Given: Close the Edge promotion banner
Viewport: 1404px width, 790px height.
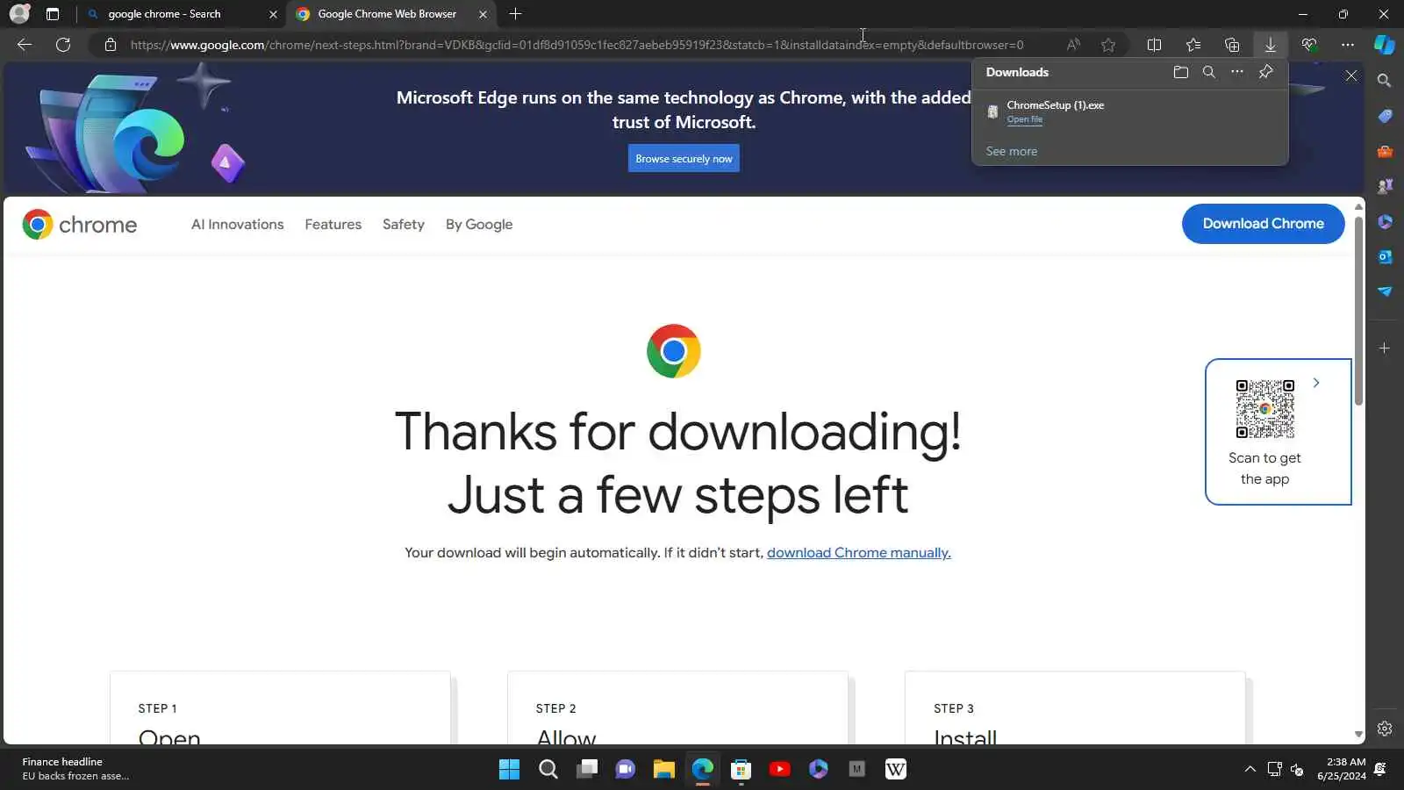Looking at the screenshot, I should pos(1351,76).
